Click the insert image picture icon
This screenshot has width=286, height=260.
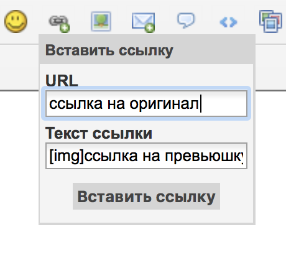pyautogui.click(x=101, y=22)
